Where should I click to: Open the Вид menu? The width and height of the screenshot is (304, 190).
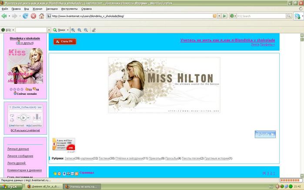pyautogui.click(x=27, y=9)
